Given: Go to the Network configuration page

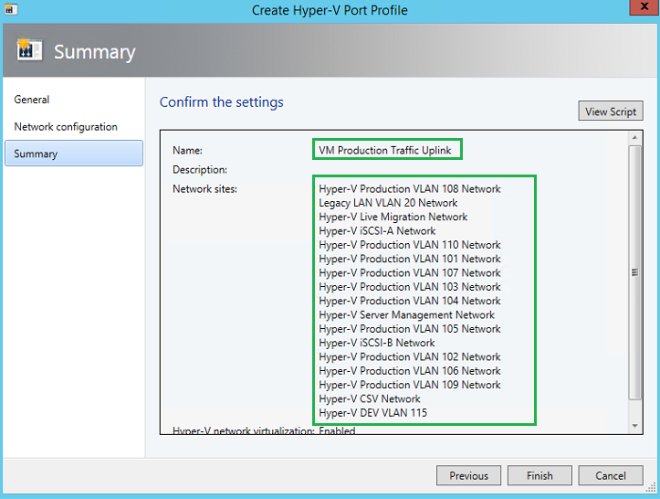Looking at the screenshot, I should [66, 127].
